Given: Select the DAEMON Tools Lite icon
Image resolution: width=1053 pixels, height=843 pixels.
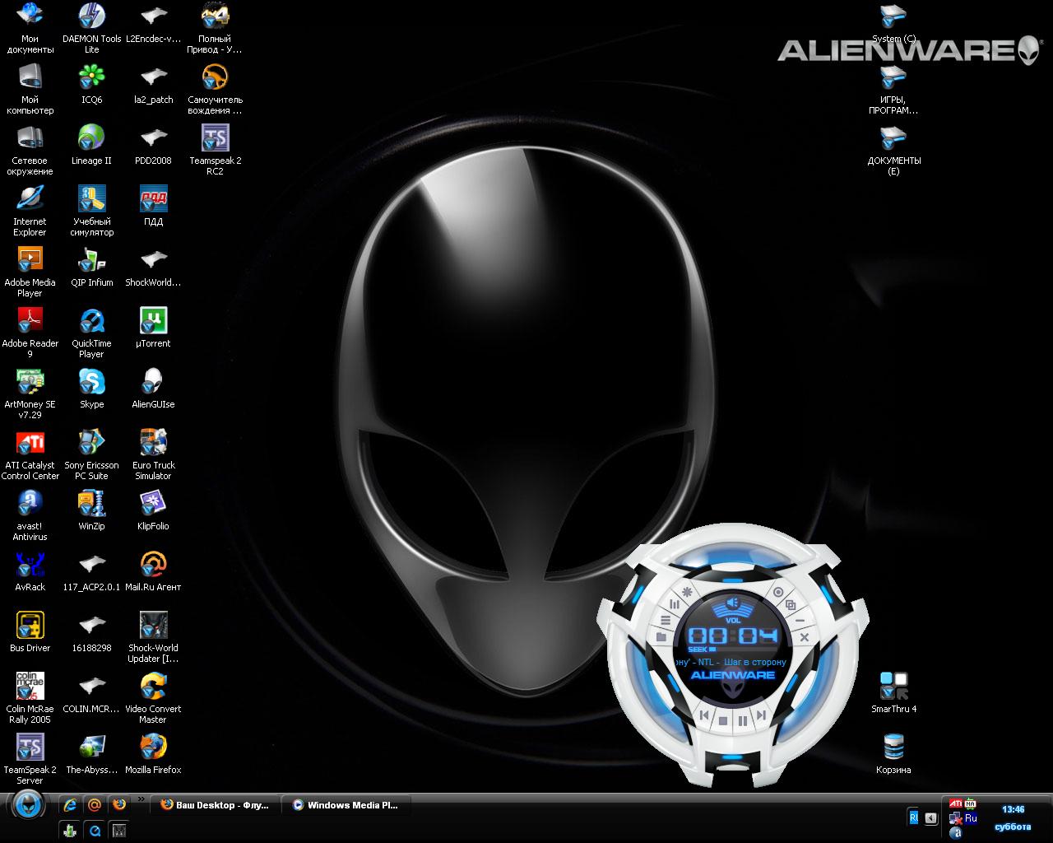Looking at the screenshot, I should tap(92, 28).
